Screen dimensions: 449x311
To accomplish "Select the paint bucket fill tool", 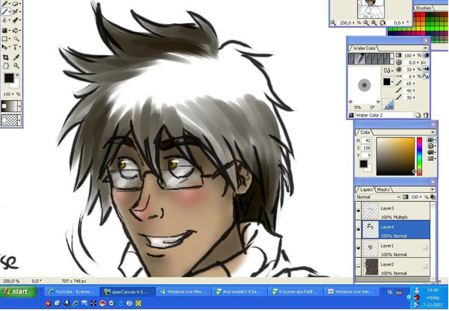I will point(16,31).
